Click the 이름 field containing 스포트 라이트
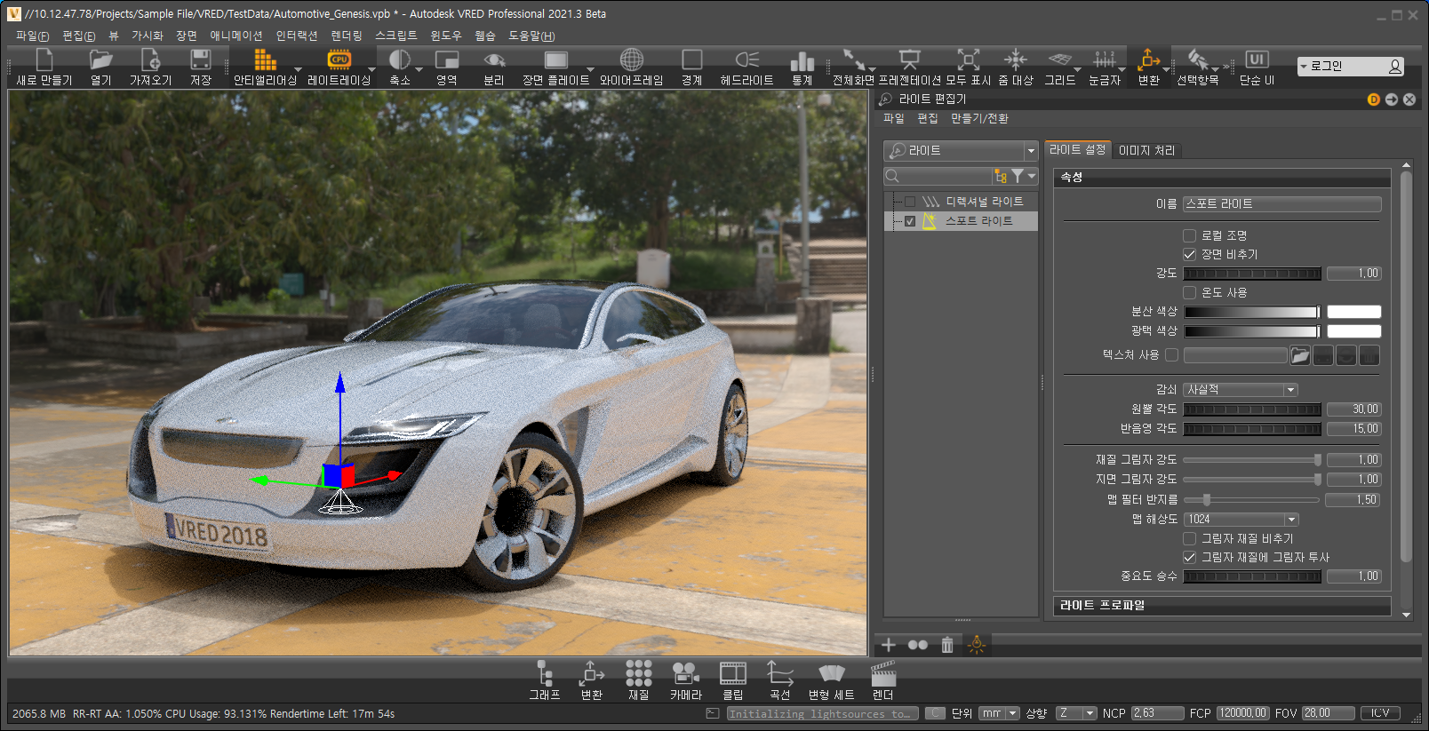Image resolution: width=1429 pixels, height=731 pixels. point(1281,204)
